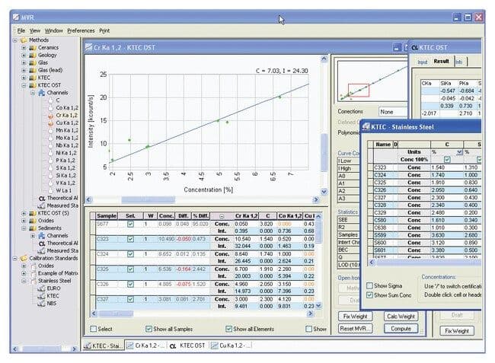Uncheck Show all Samples
The height and width of the screenshot is (363, 495).
click(x=148, y=329)
